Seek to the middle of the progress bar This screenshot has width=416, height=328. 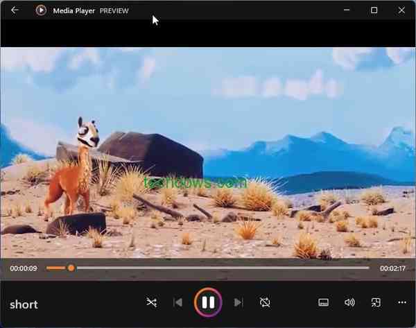(208, 268)
